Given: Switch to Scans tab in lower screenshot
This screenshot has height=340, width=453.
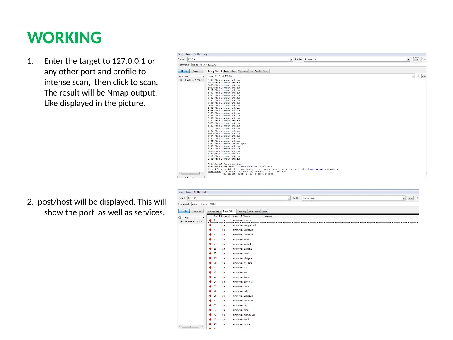Looking at the screenshot, I should (264, 212).
